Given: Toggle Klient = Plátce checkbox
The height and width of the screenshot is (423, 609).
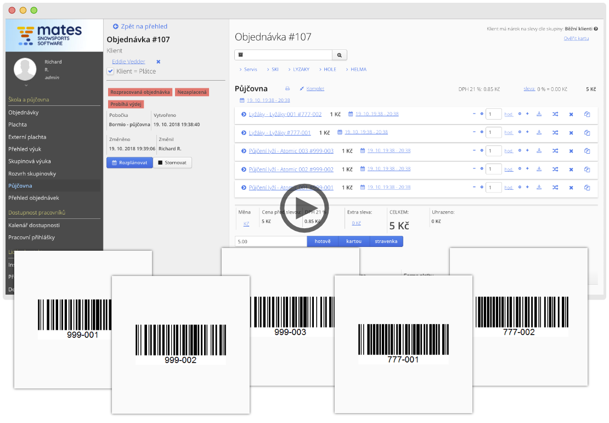Looking at the screenshot, I should pos(110,71).
